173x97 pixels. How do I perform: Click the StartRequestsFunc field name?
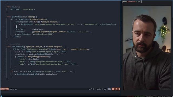pos(23,22)
